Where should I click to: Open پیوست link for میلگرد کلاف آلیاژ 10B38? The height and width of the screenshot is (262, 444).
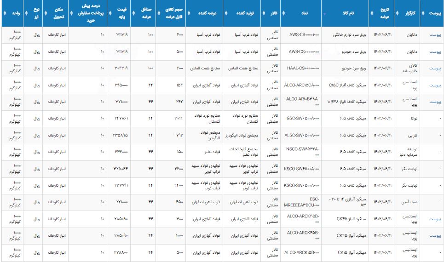tap(435, 102)
